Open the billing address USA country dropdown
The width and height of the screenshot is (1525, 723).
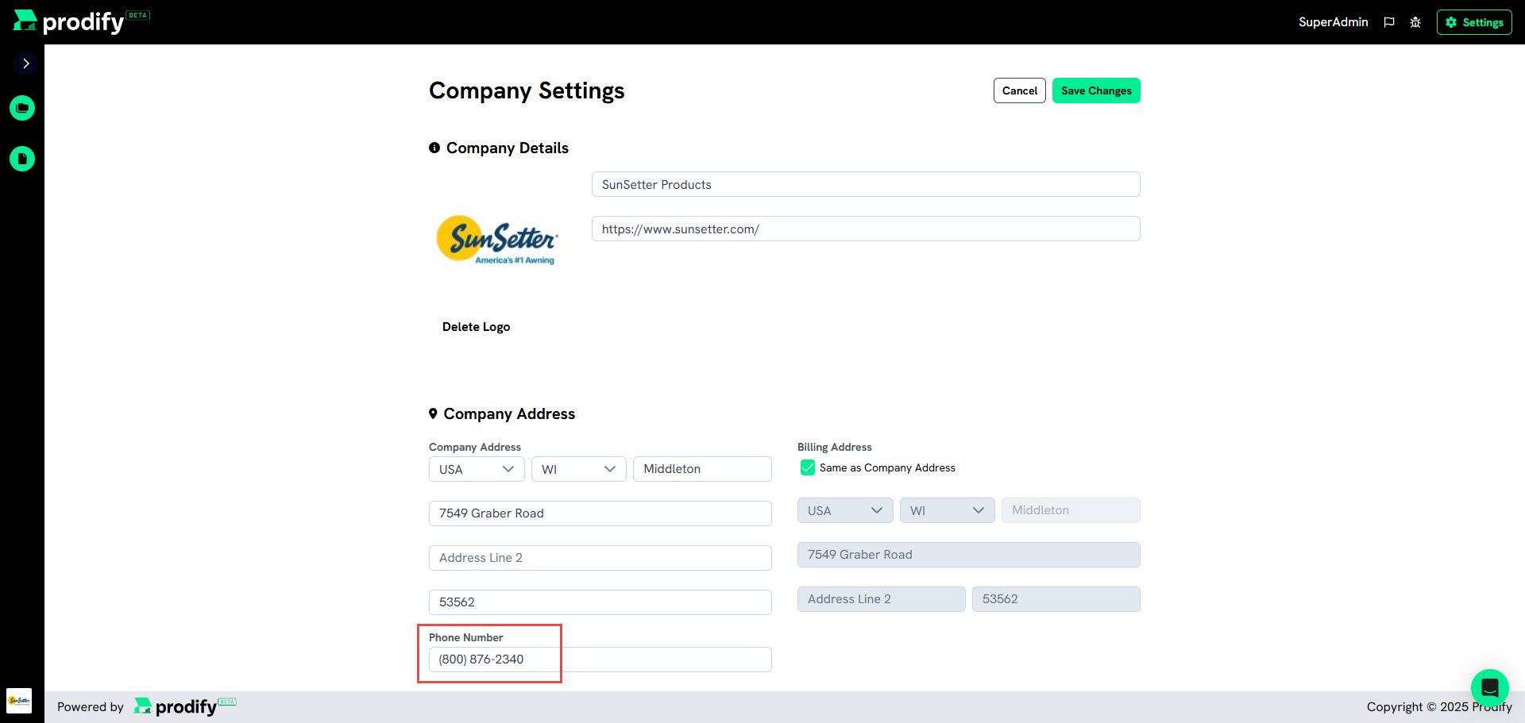pyautogui.click(x=845, y=510)
